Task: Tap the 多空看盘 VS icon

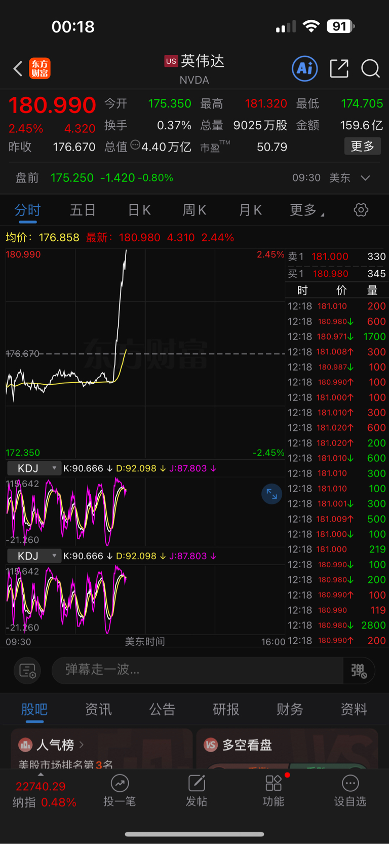Action: 211,745
